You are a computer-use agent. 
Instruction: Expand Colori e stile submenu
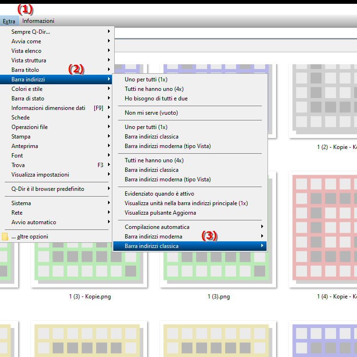click(x=56, y=89)
